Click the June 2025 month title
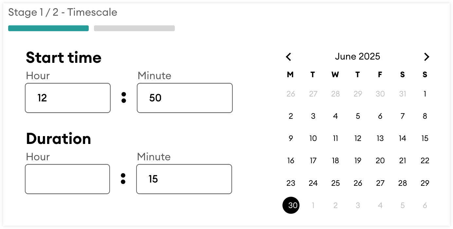 [357, 57]
